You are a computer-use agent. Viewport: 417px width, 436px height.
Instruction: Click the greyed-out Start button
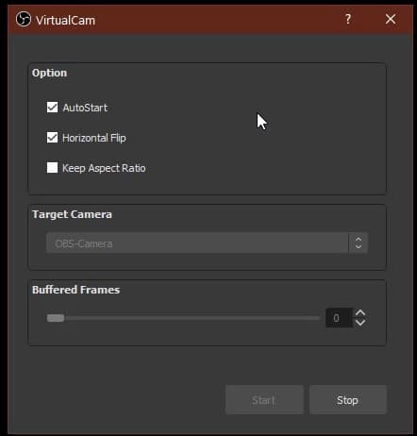tap(264, 400)
